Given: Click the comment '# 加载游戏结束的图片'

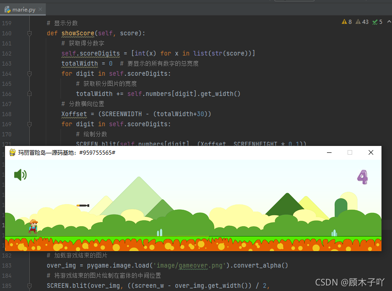Looking at the screenshot, I should 77,255.
